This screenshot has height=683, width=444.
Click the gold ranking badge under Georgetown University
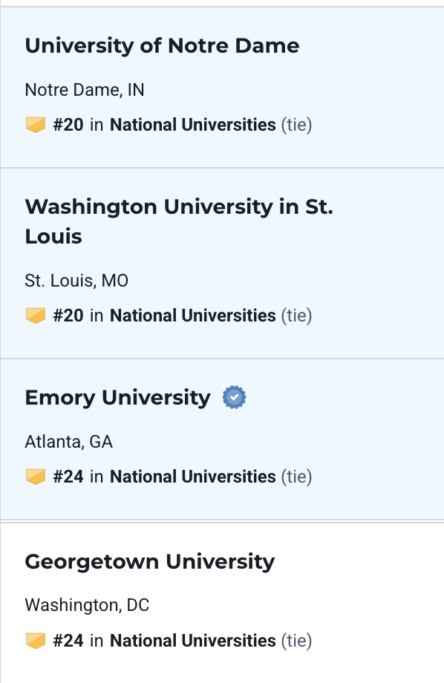coord(36,641)
